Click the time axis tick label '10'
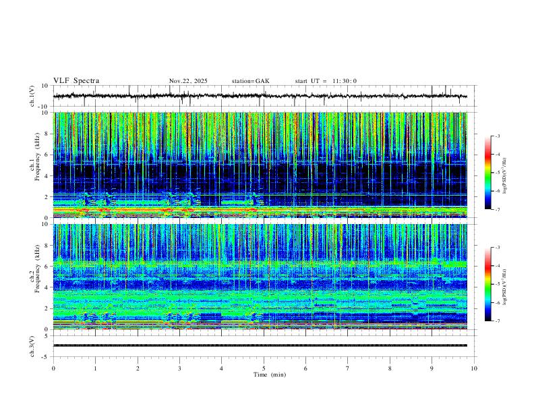This screenshot has width=534, height=413. pos(474,368)
